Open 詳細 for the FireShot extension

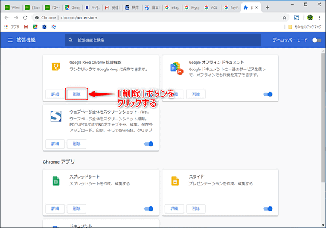click(x=55, y=144)
